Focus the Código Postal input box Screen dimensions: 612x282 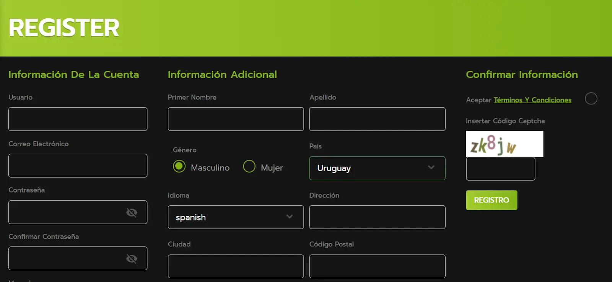pyautogui.click(x=377, y=266)
